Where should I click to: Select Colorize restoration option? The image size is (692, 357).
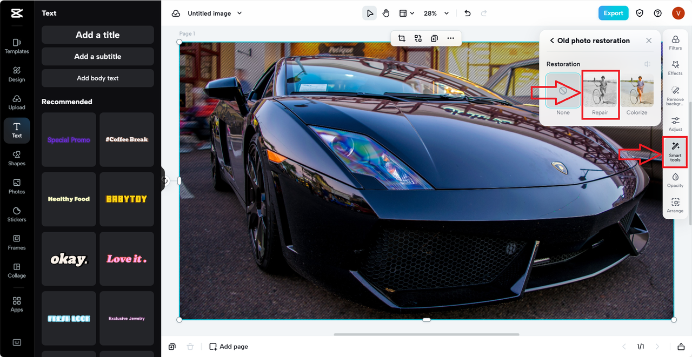point(637,95)
